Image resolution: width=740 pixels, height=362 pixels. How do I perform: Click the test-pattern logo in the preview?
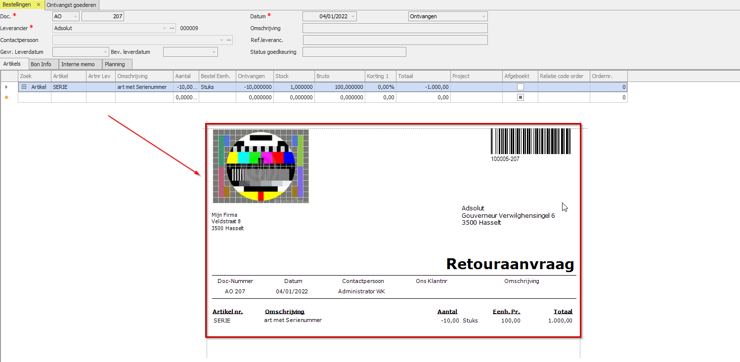point(261,166)
